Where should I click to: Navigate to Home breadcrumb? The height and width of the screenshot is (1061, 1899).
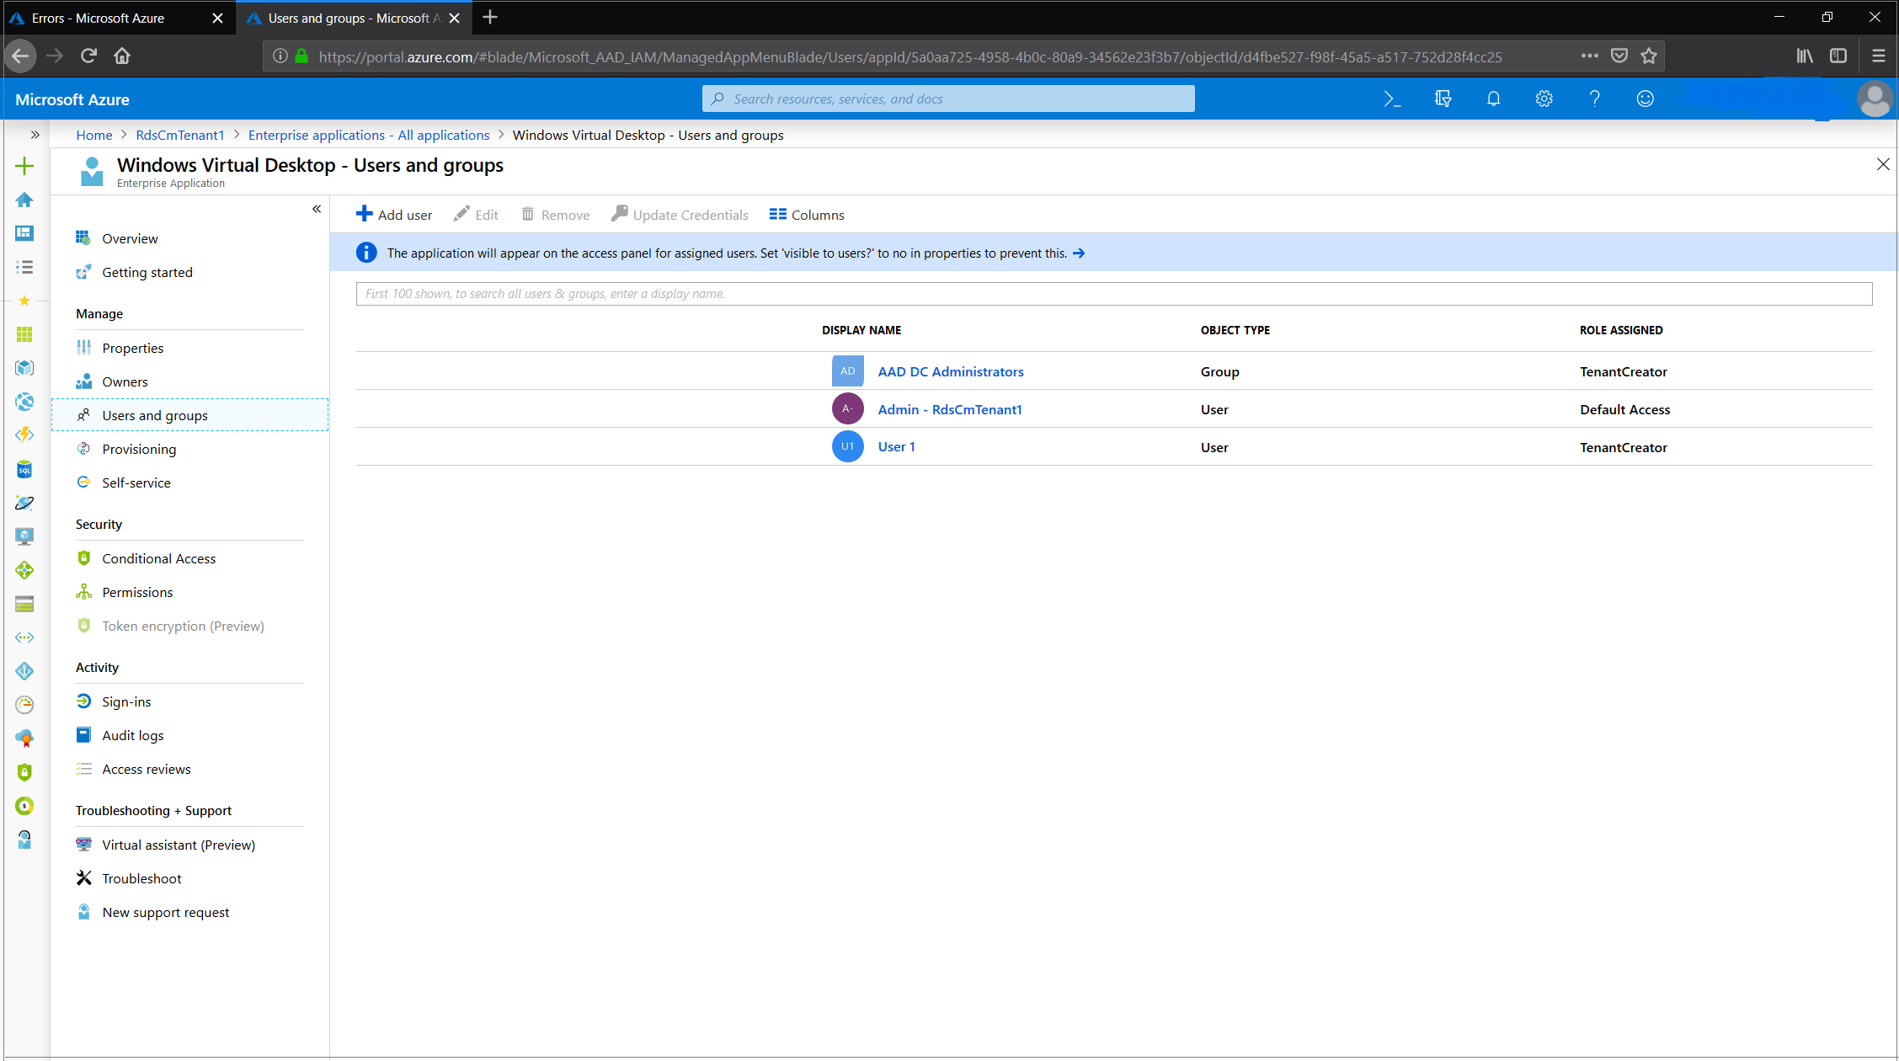(x=94, y=135)
